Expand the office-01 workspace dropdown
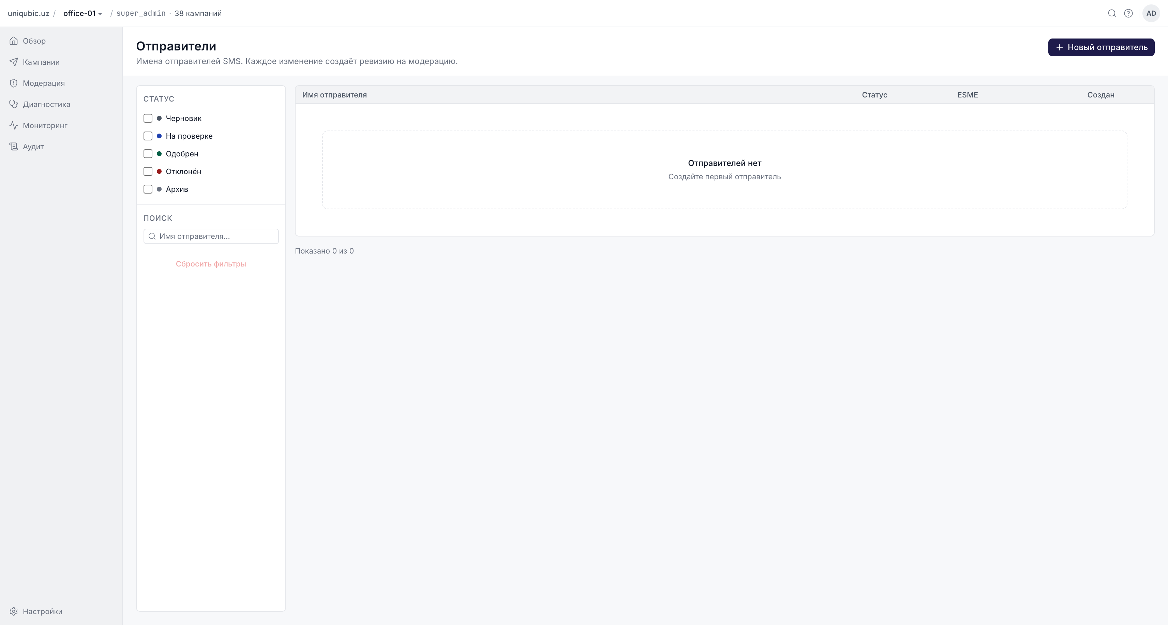Image resolution: width=1168 pixels, height=625 pixels. pos(83,13)
